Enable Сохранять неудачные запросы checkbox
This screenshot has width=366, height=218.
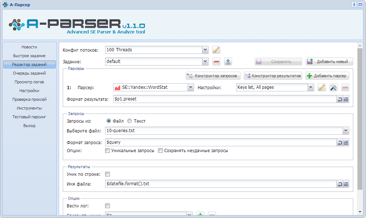[160, 150]
